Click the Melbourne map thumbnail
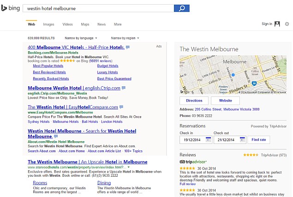The width and height of the screenshot is (293, 197). pyautogui.click(x=233, y=75)
